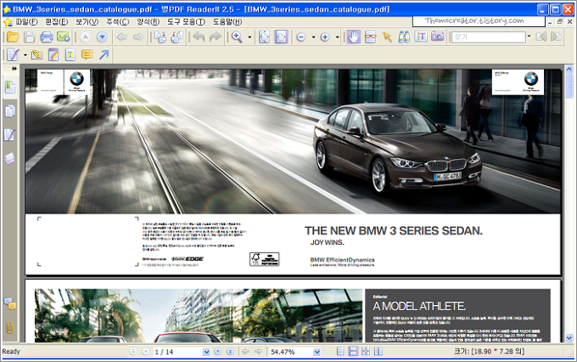577x362 pixels.
Task: Send the PDF by email icon
Action: 64,37
